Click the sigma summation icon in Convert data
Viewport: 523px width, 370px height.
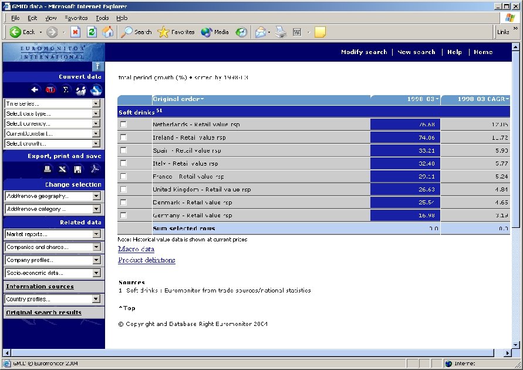tap(66, 90)
